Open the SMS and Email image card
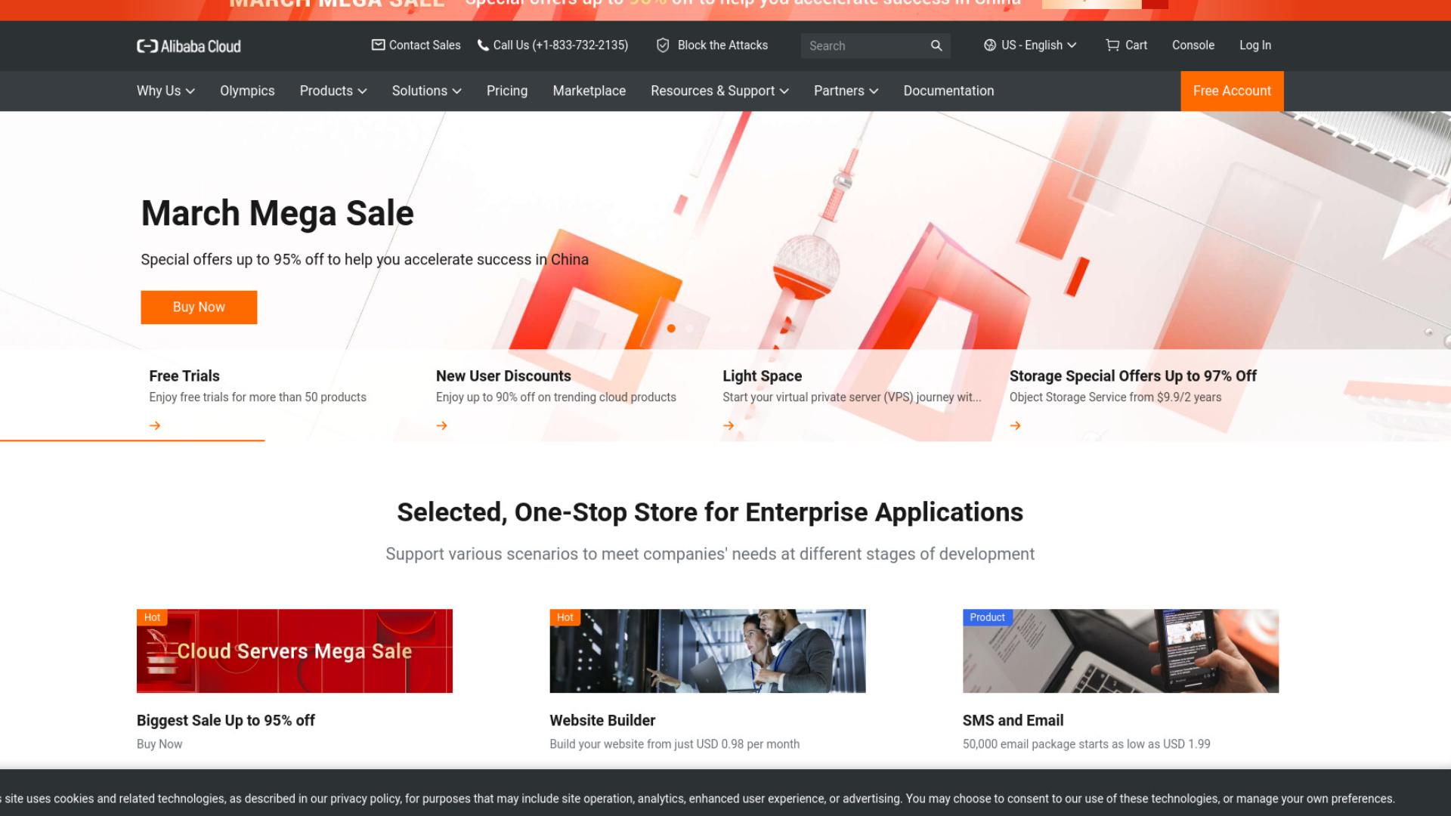Viewport: 1451px width, 816px height. [x=1121, y=651]
